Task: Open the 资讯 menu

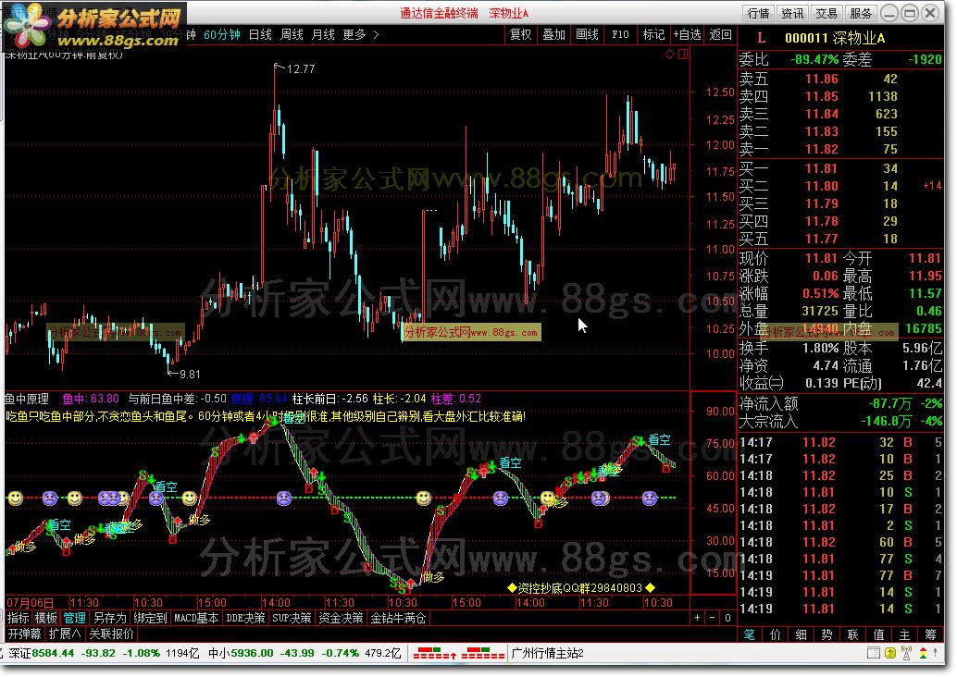Action: [793, 13]
